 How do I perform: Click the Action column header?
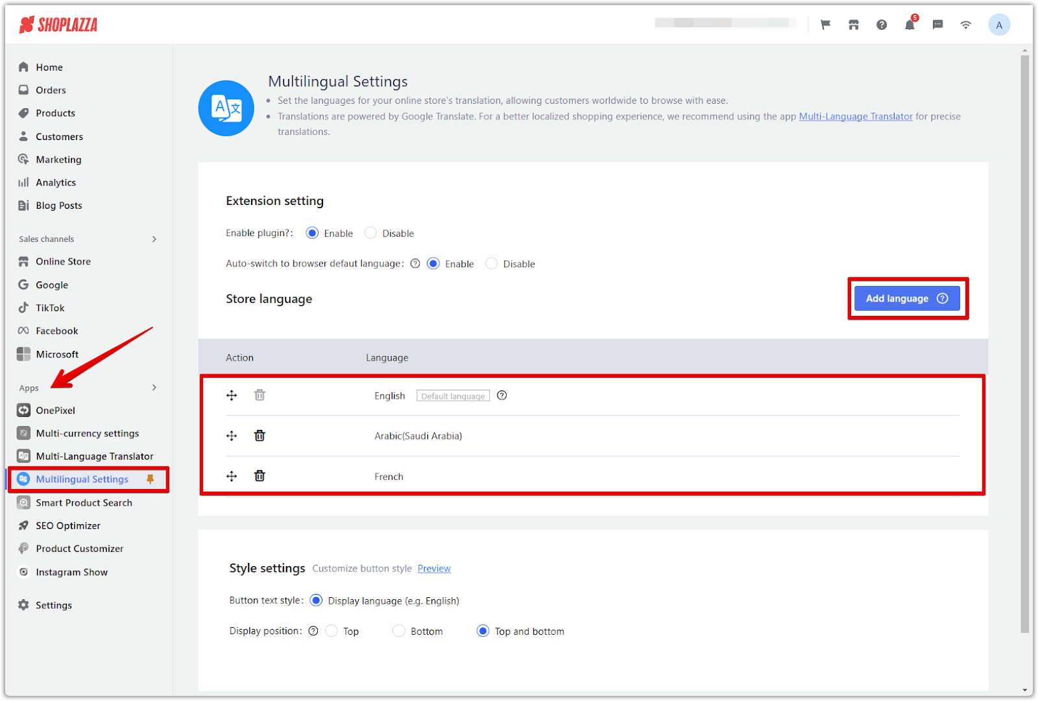point(239,358)
